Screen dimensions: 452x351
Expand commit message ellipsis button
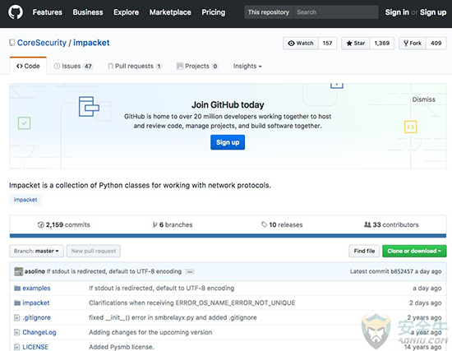pos(190,272)
